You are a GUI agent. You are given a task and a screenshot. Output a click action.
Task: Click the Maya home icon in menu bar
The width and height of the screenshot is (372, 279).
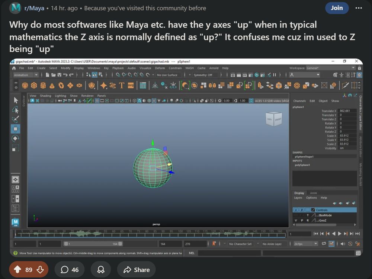pos(14,68)
